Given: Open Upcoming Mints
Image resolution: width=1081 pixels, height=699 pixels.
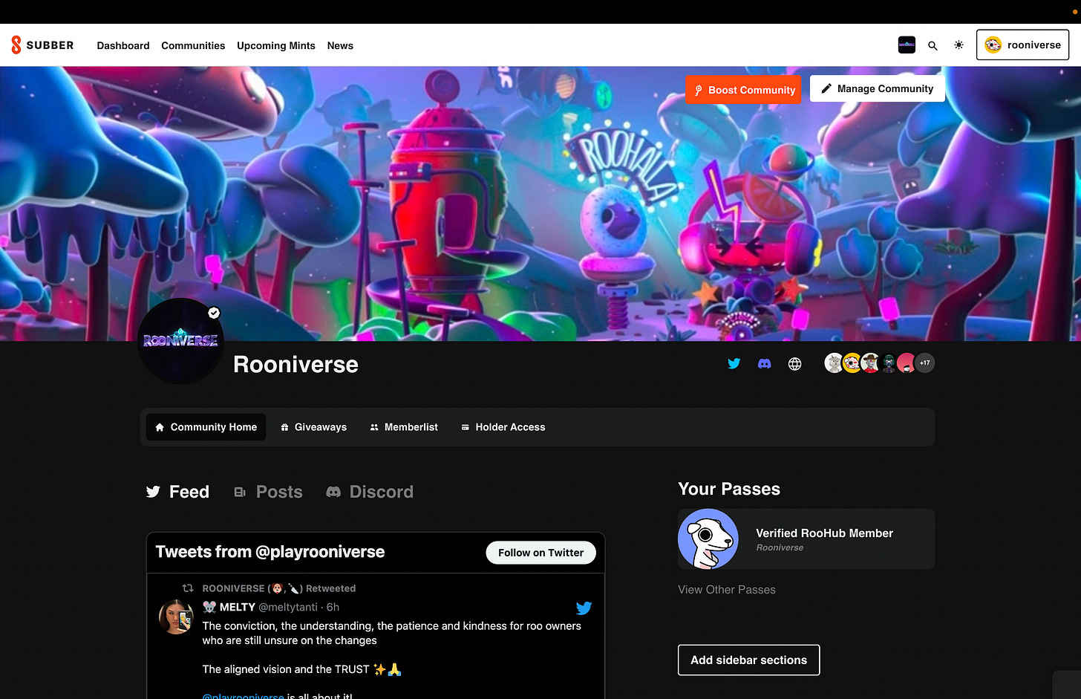Looking at the screenshot, I should point(276,45).
